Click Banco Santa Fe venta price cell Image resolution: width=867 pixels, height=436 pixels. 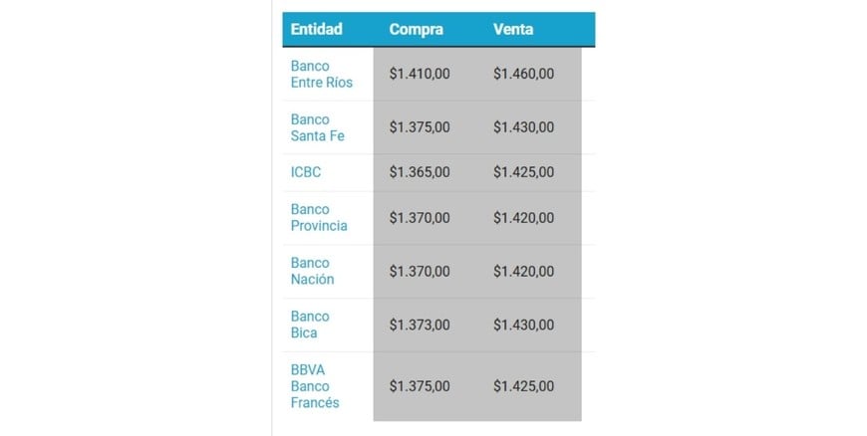click(x=523, y=127)
